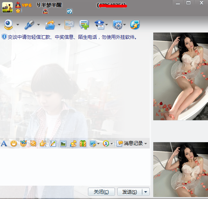This screenshot has width=208, height=199.
Task: Take a screenshot with the screen capture icon
Action: click(x=93, y=143)
